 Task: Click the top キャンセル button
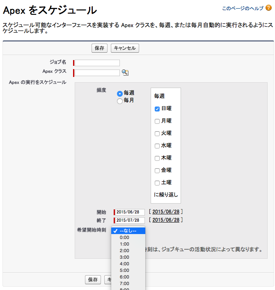125,48
